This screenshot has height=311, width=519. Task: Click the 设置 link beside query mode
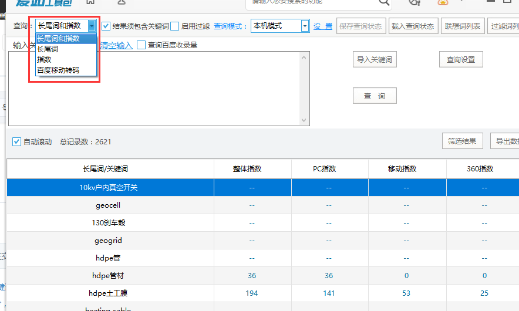click(322, 26)
